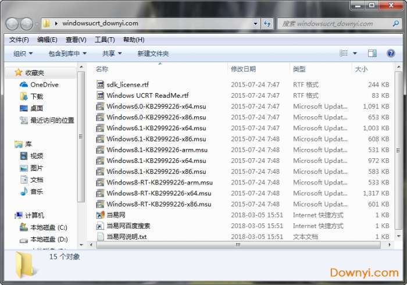The height and width of the screenshot is (285, 407).
Task: Click the Back navigation arrow button
Action: tap(12, 24)
